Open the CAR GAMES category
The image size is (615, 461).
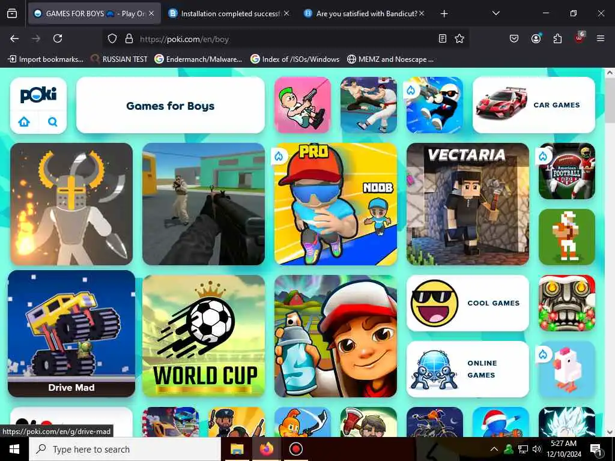coord(534,105)
